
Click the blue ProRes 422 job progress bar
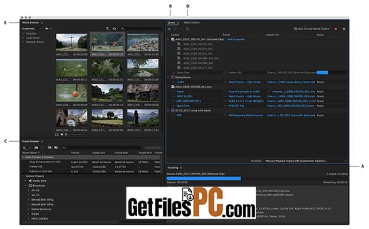322,72
